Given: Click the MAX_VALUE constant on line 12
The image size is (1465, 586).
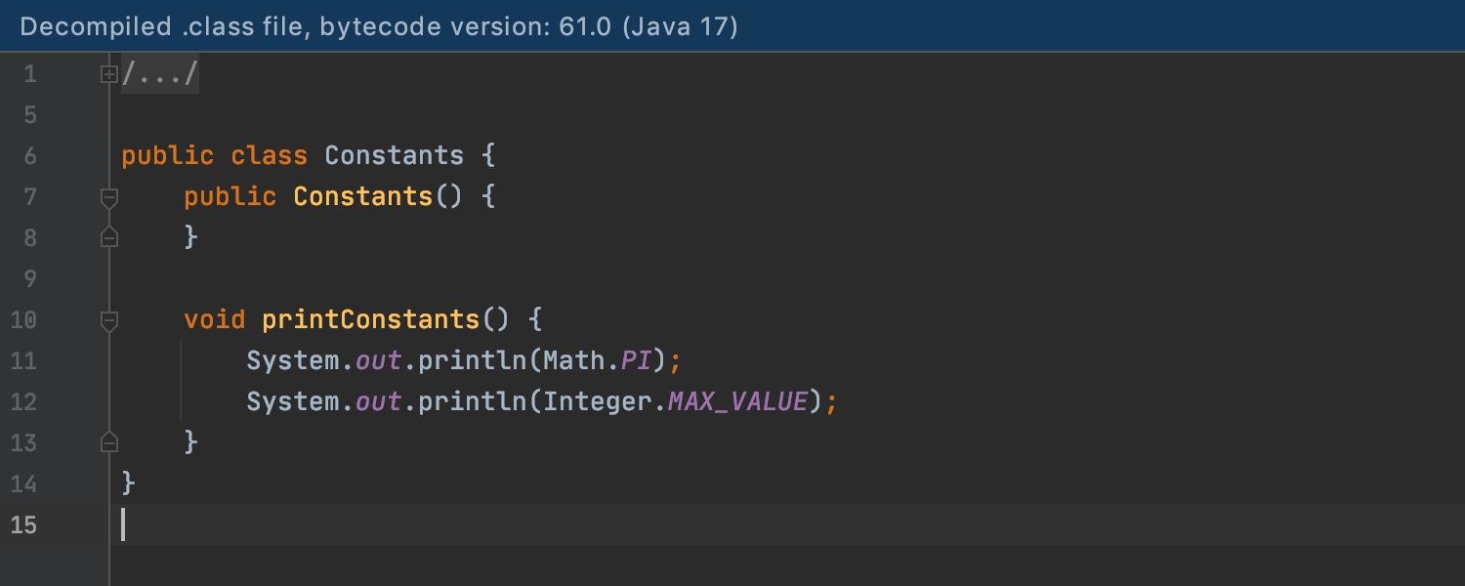Looking at the screenshot, I should (738, 402).
